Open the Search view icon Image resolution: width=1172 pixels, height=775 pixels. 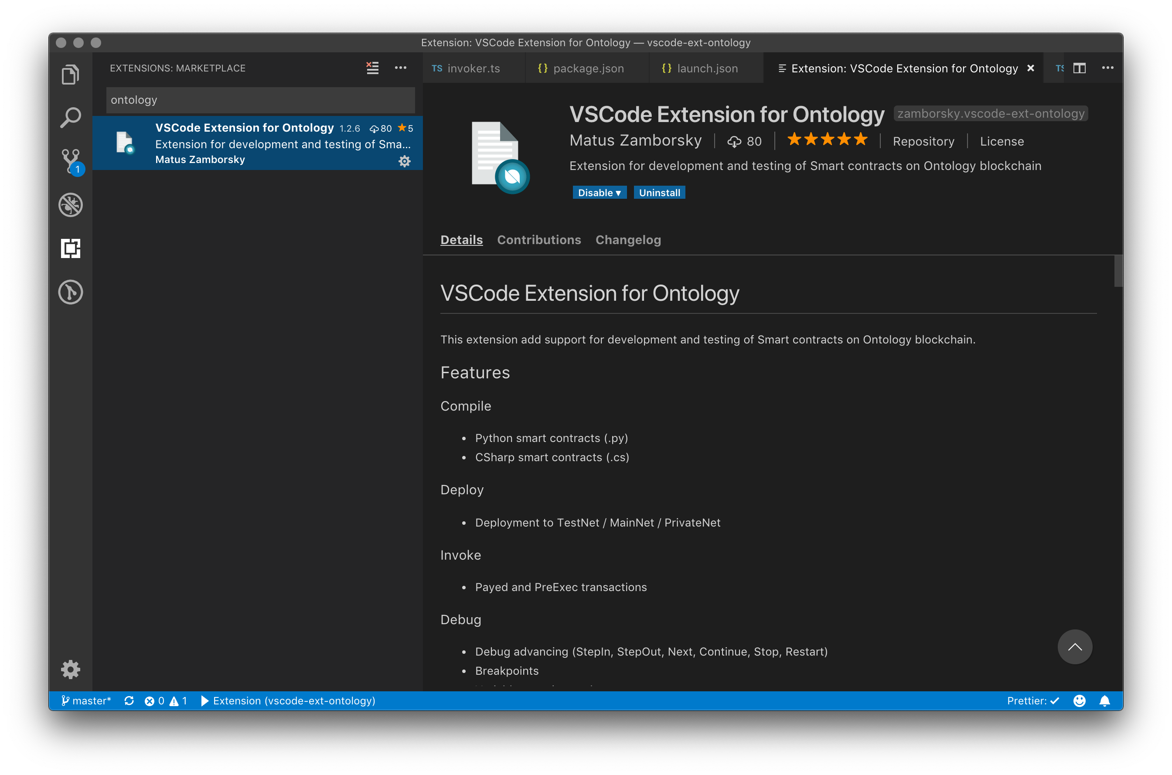tap(70, 118)
